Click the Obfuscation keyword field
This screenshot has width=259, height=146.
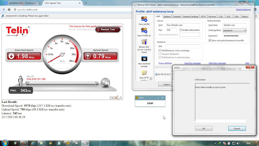pos(190,35)
